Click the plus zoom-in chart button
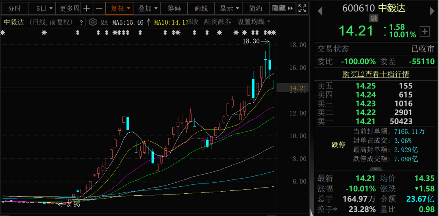The width and height of the screenshot is (439, 216). pos(87,8)
